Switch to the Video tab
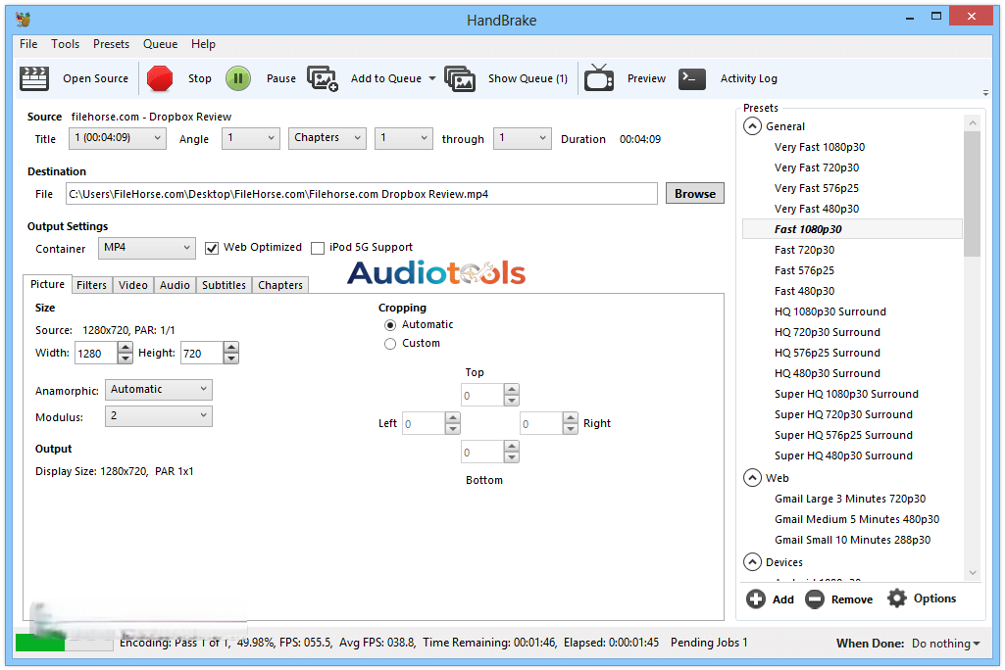 (132, 285)
